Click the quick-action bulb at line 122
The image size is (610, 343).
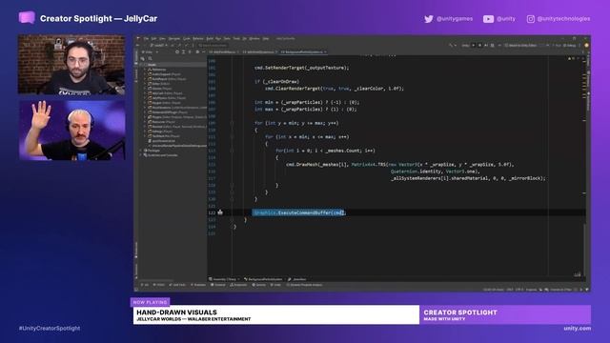220,212
